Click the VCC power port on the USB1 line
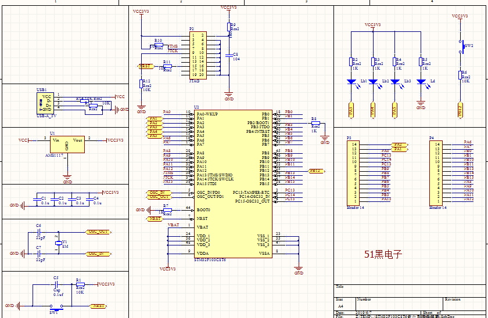The image size is (488, 318). pos(120,97)
